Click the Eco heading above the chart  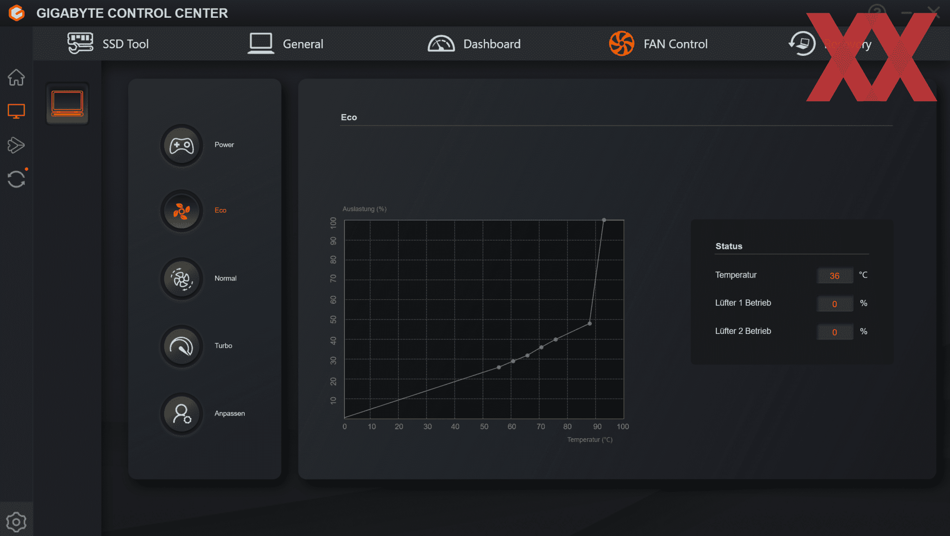349,118
